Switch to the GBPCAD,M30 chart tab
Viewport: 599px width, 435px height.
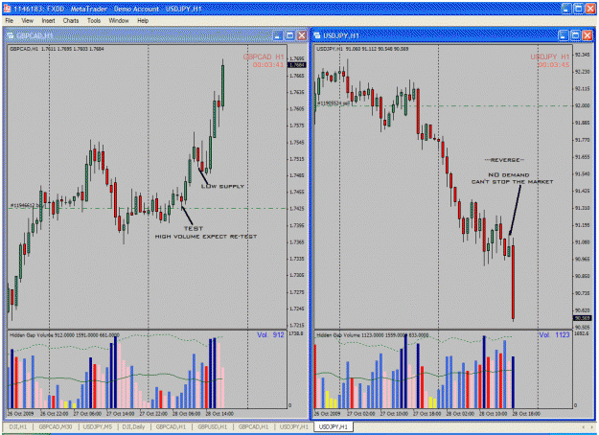56,426
